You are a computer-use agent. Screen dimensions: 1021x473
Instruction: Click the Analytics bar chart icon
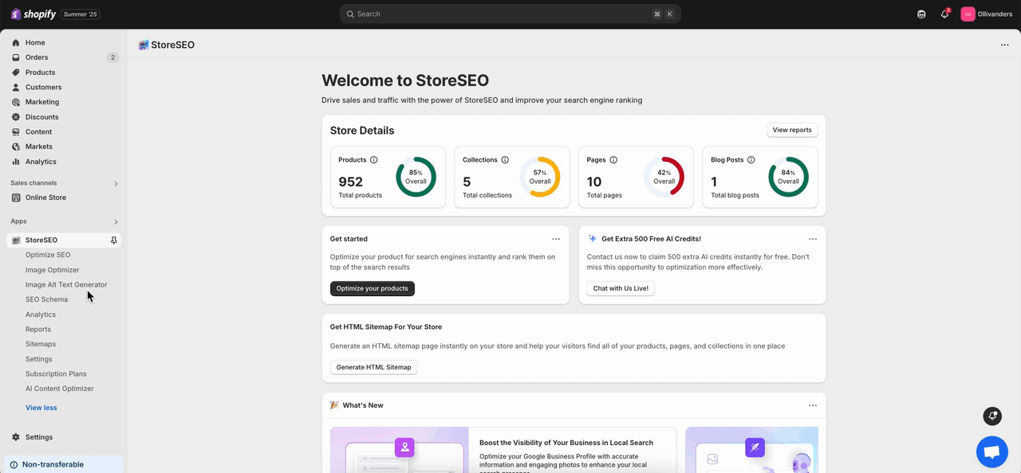tap(16, 162)
